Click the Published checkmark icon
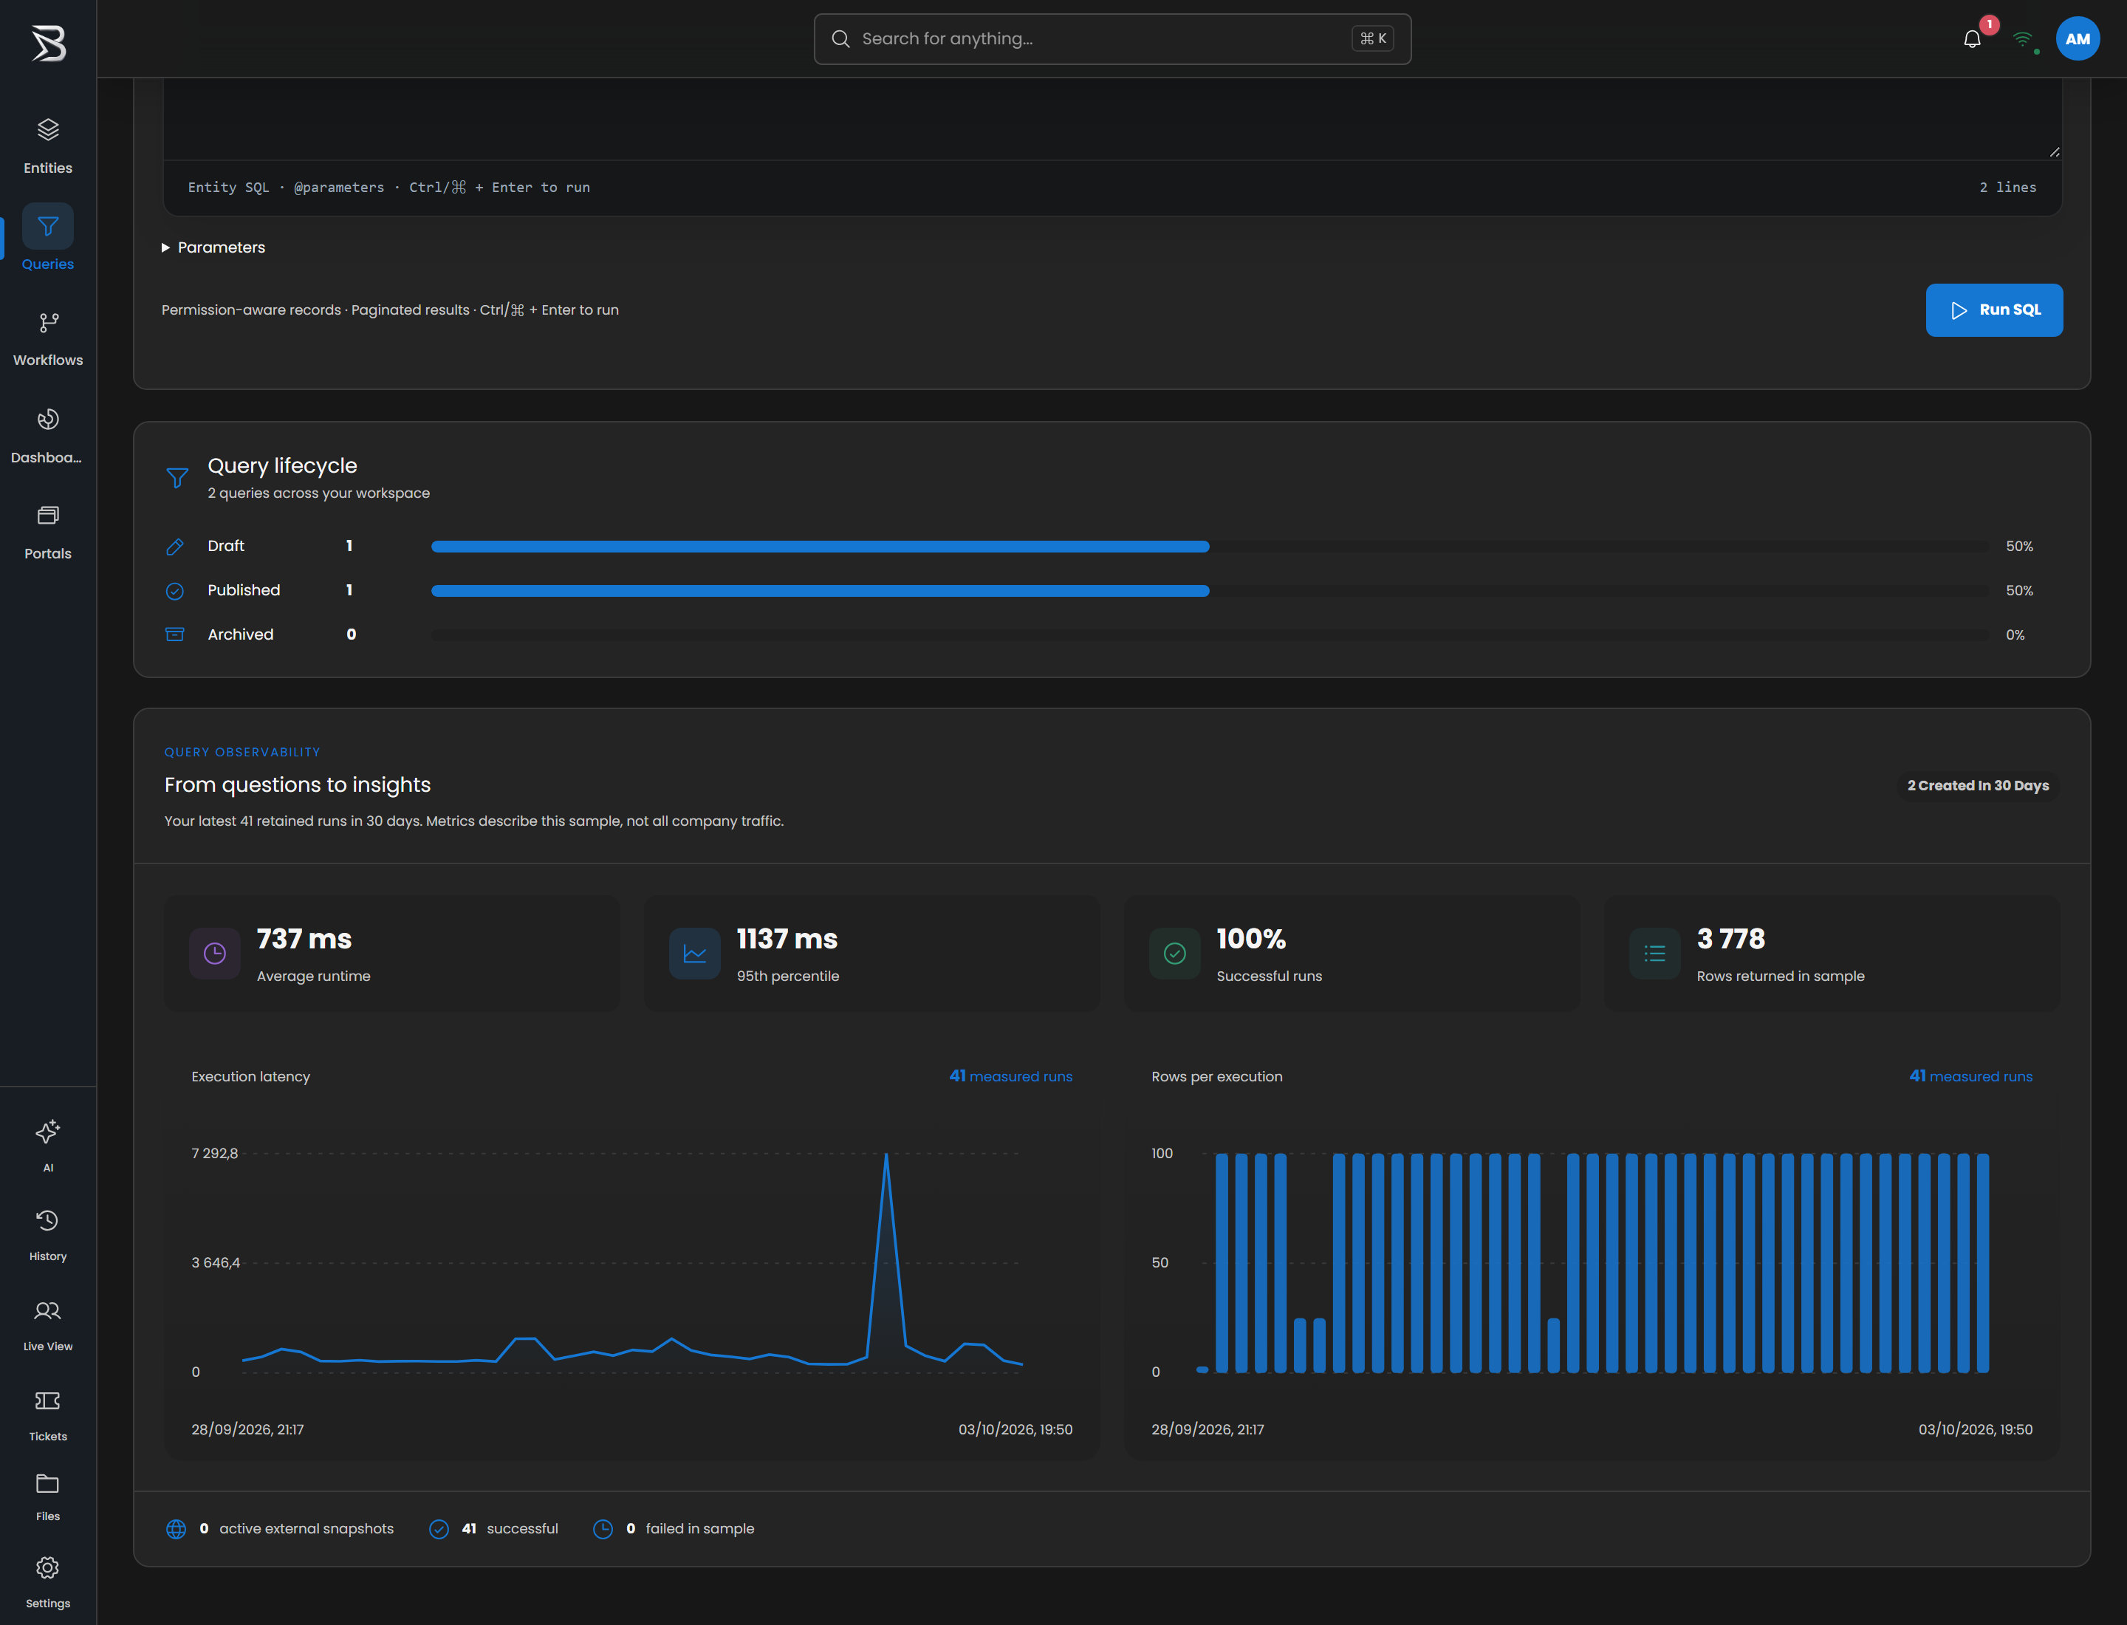This screenshot has height=1625, width=2127. pyautogui.click(x=175, y=591)
